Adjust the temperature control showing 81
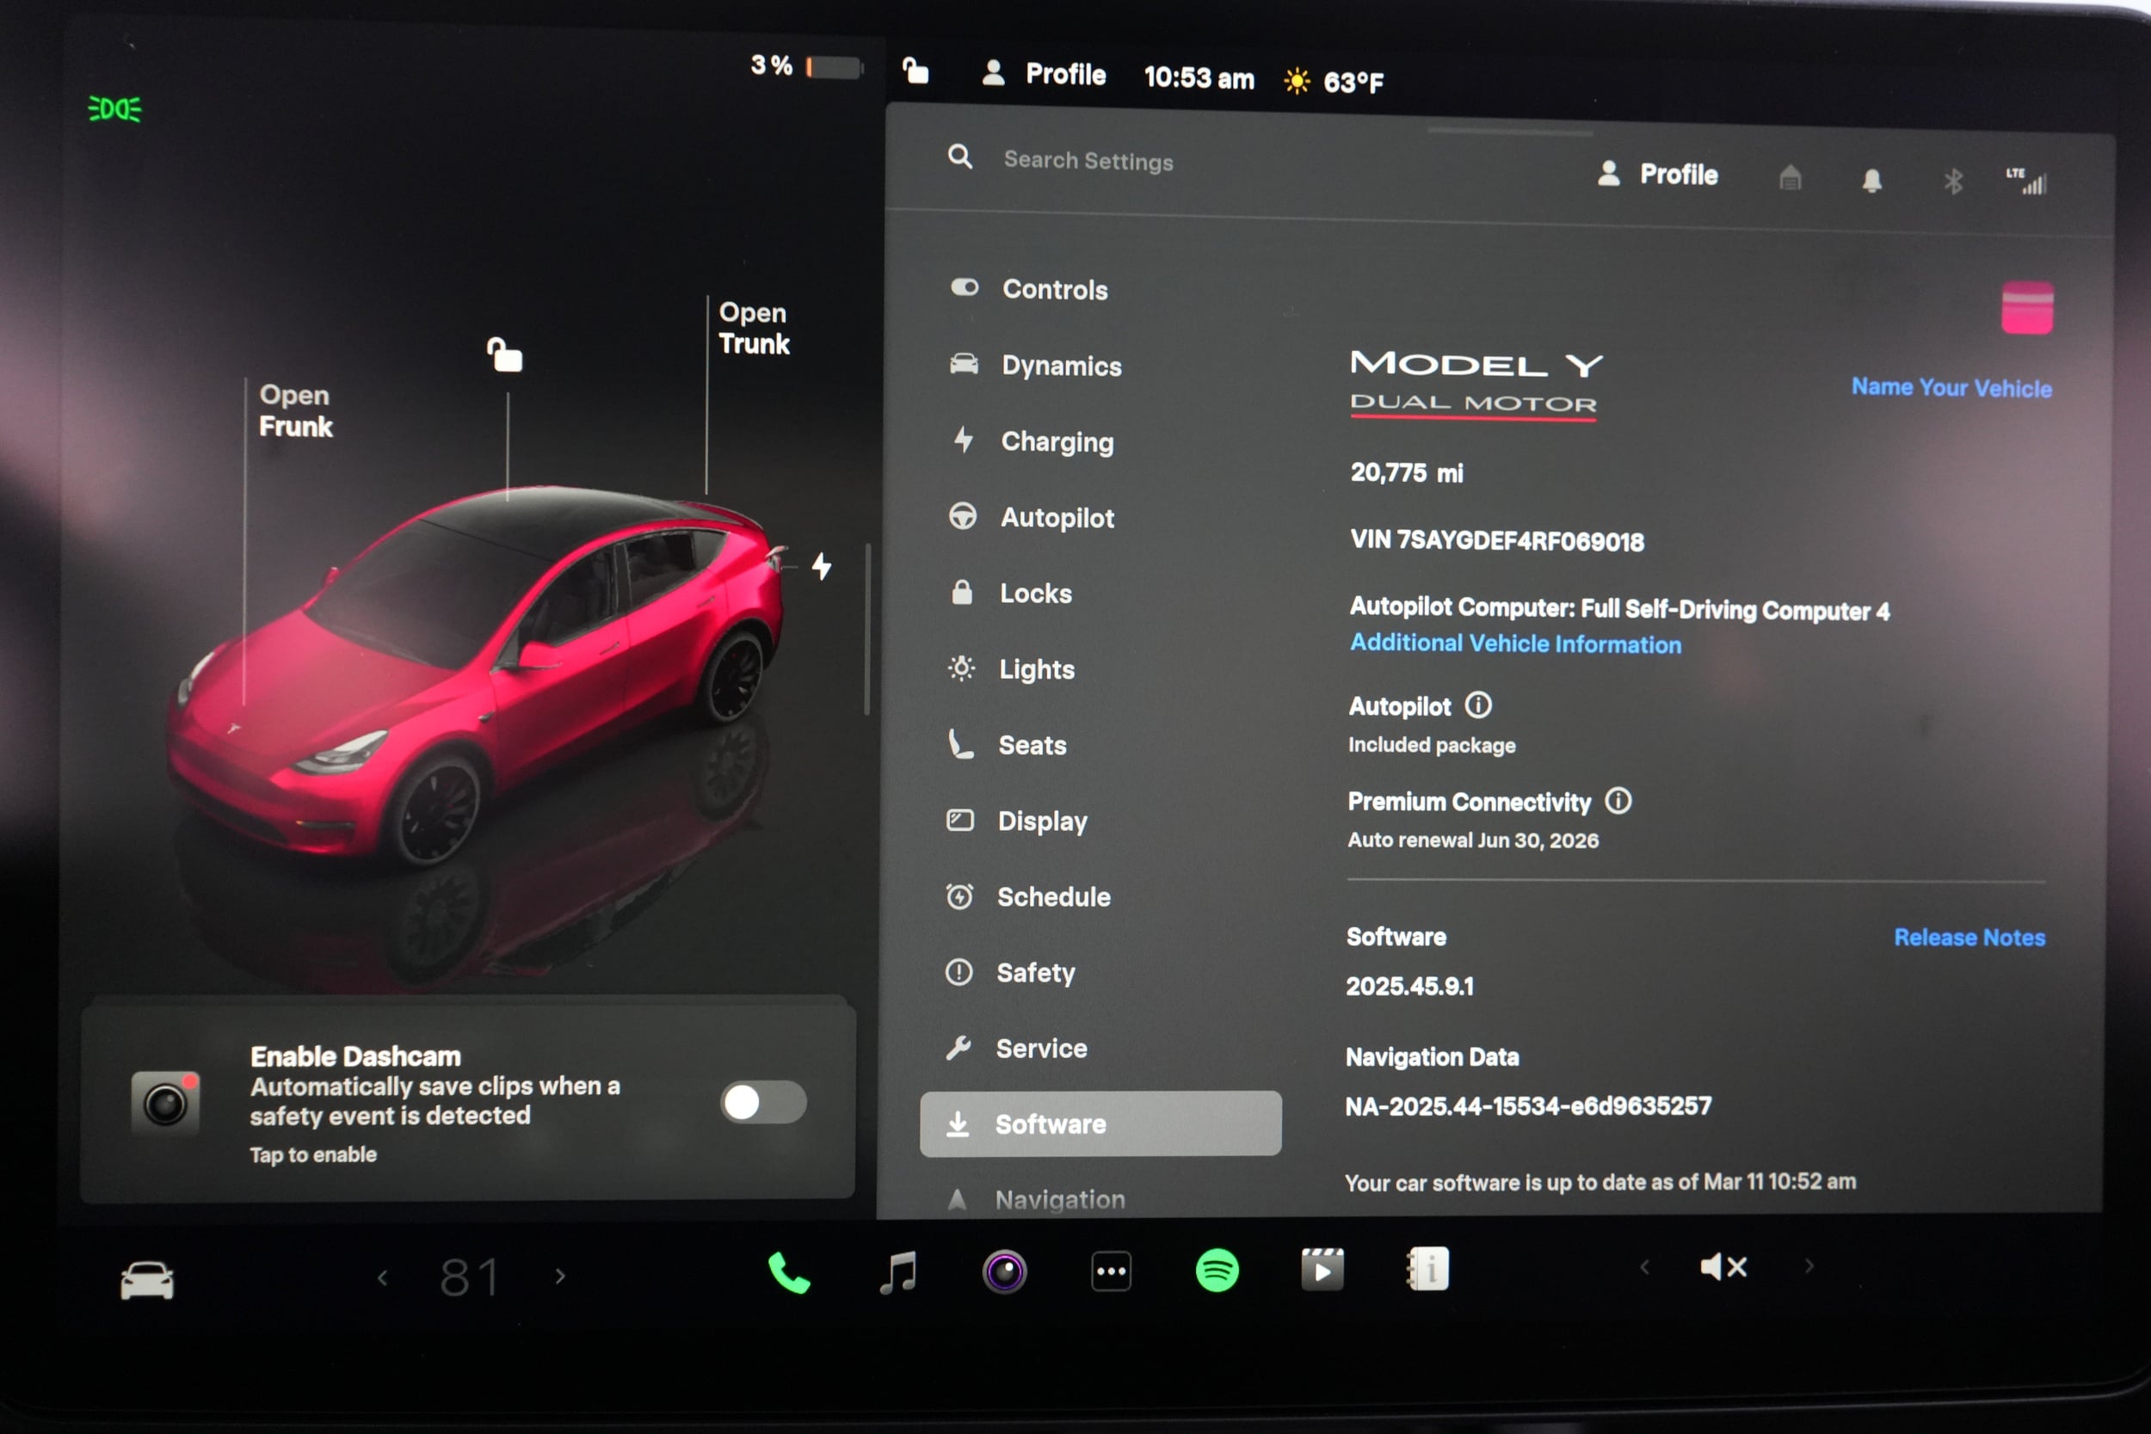This screenshot has width=2151, height=1434. pyautogui.click(x=470, y=1275)
